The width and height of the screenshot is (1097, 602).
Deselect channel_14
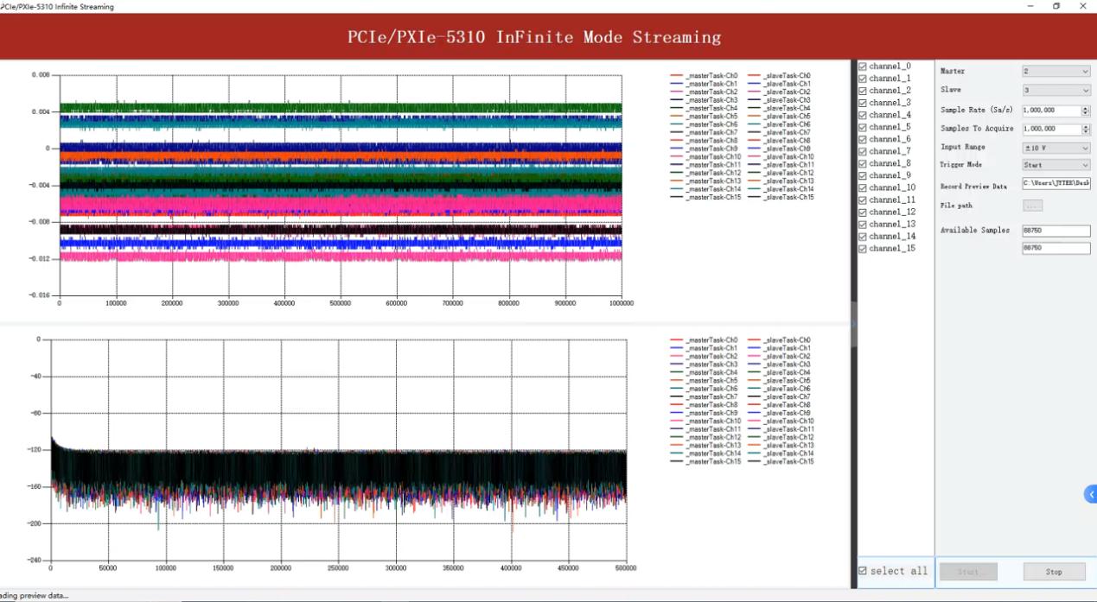tap(863, 236)
